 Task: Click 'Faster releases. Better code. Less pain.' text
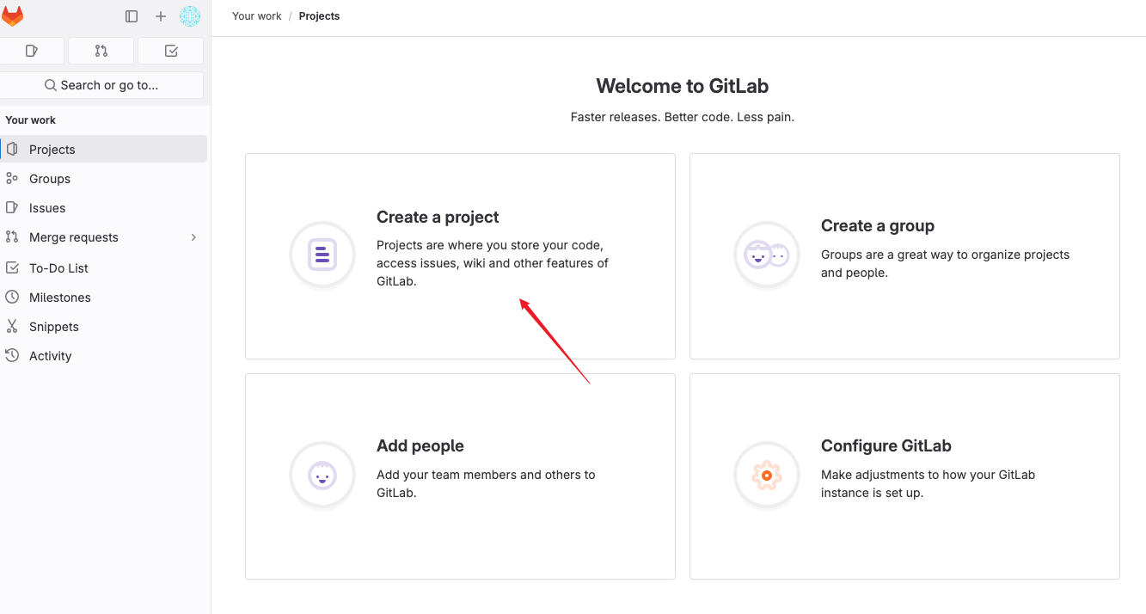pyautogui.click(x=683, y=117)
